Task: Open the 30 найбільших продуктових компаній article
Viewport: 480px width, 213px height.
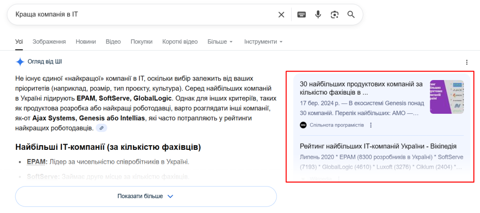Action: coord(361,88)
